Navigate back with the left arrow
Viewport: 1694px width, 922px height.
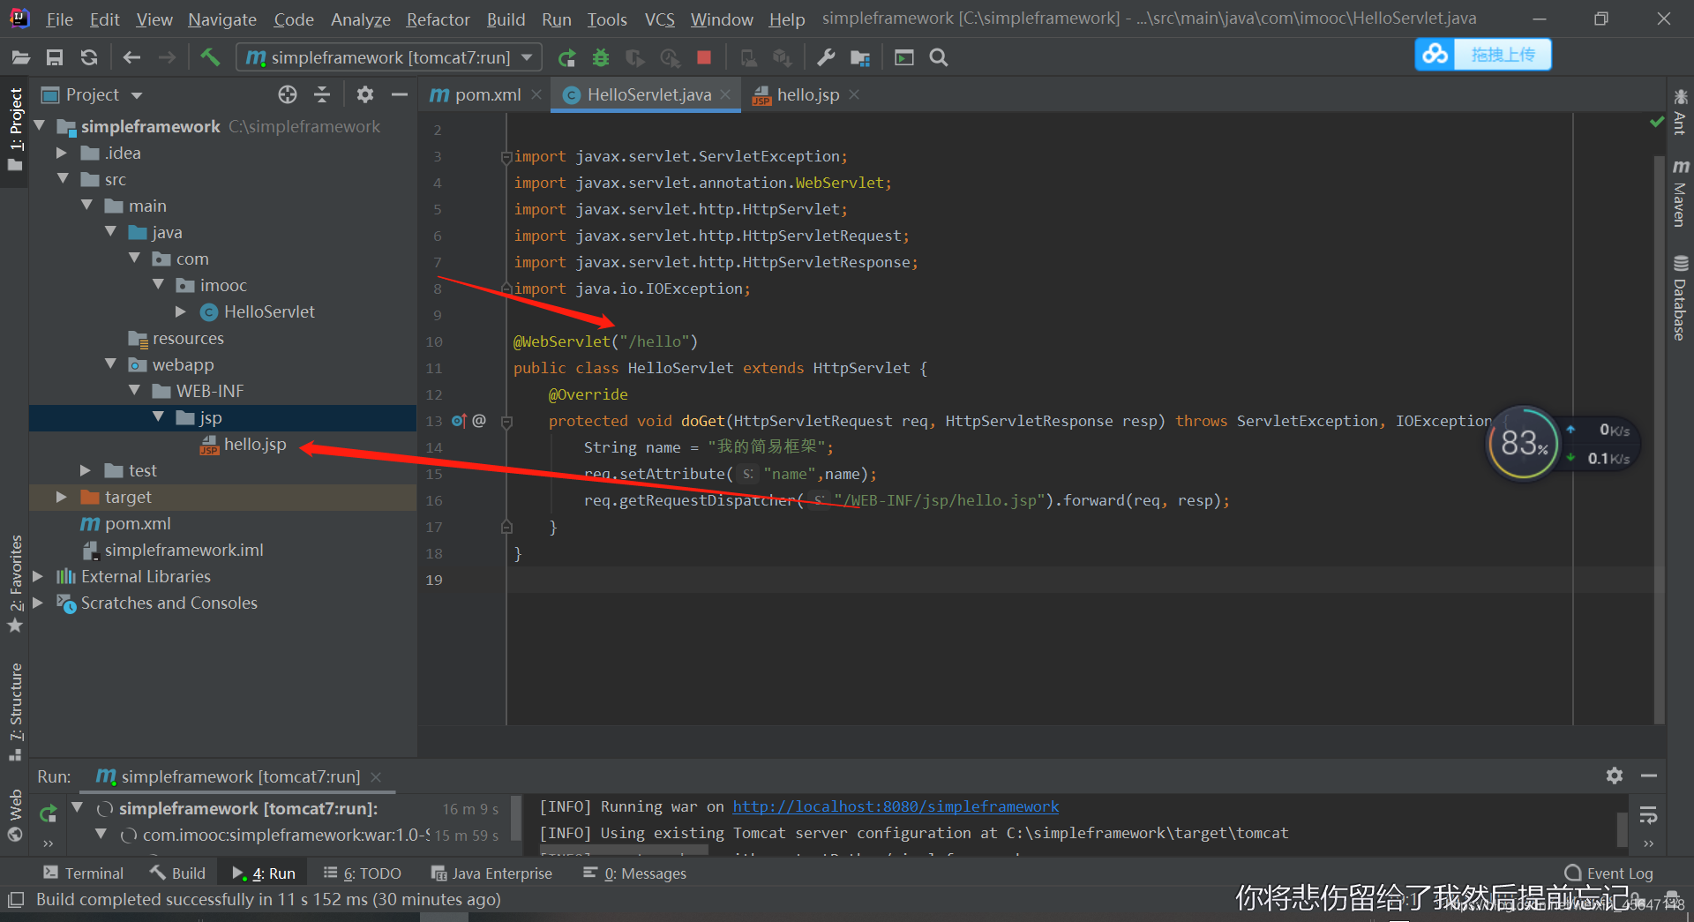131,57
